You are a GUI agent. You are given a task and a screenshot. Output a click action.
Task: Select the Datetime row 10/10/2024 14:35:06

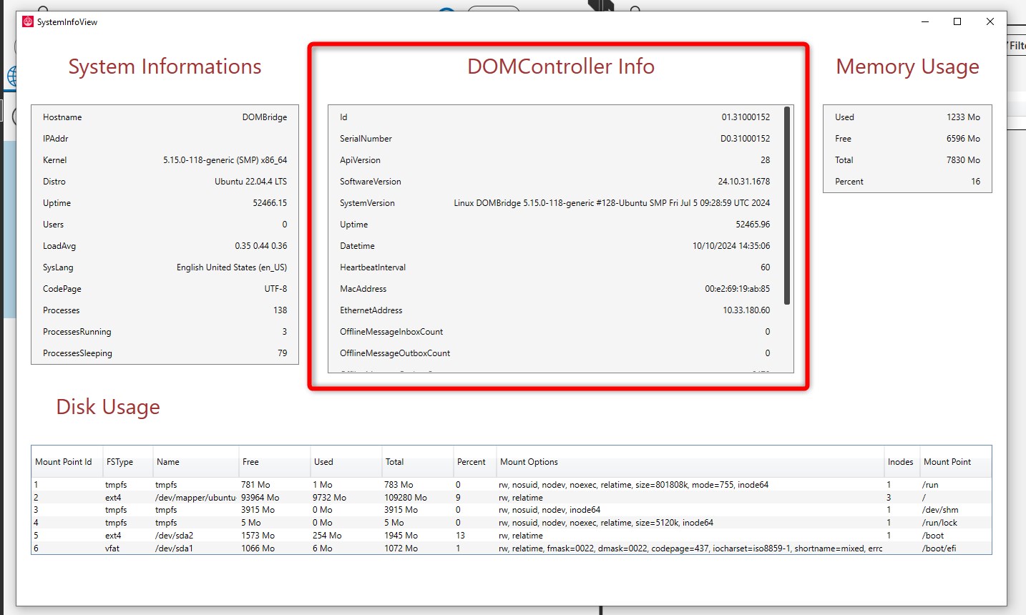click(x=555, y=246)
